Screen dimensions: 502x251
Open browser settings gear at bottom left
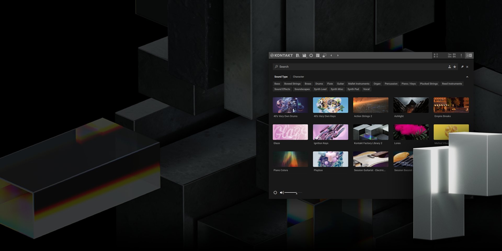click(275, 193)
